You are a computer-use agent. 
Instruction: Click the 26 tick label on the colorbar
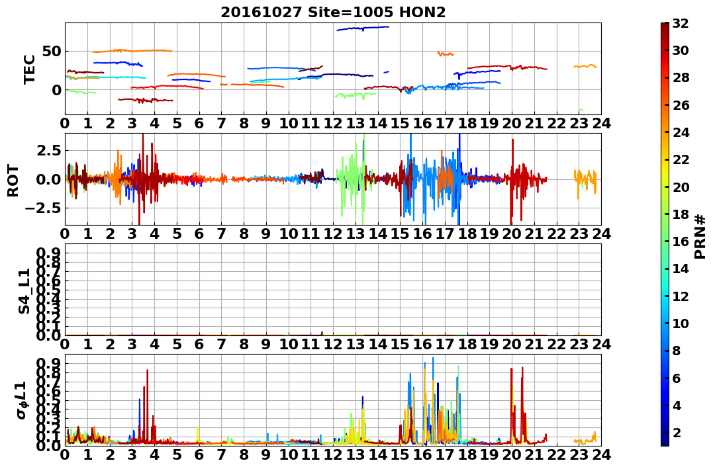(681, 105)
